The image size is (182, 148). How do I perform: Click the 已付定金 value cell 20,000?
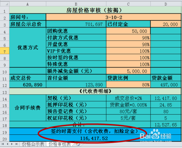(166, 24)
